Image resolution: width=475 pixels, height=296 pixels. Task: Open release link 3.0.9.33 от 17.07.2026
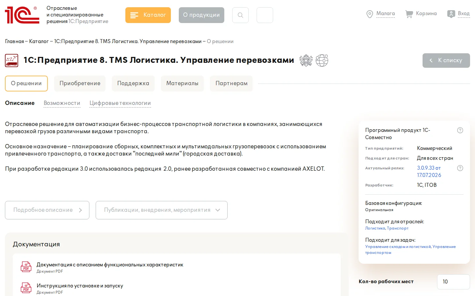click(x=429, y=171)
